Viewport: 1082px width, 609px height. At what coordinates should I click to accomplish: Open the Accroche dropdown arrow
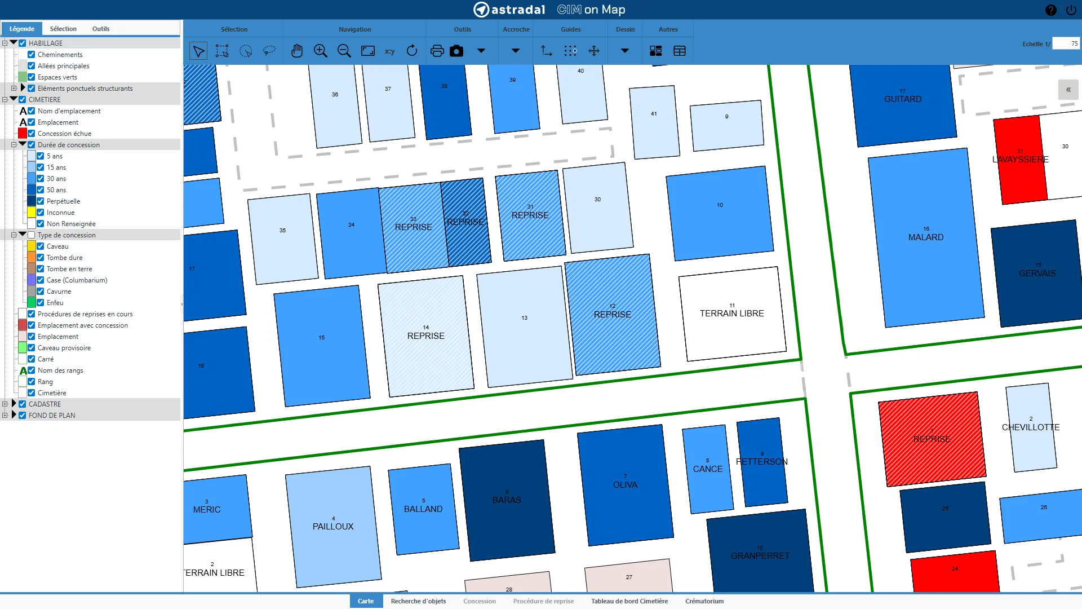[x=515, y=51]
